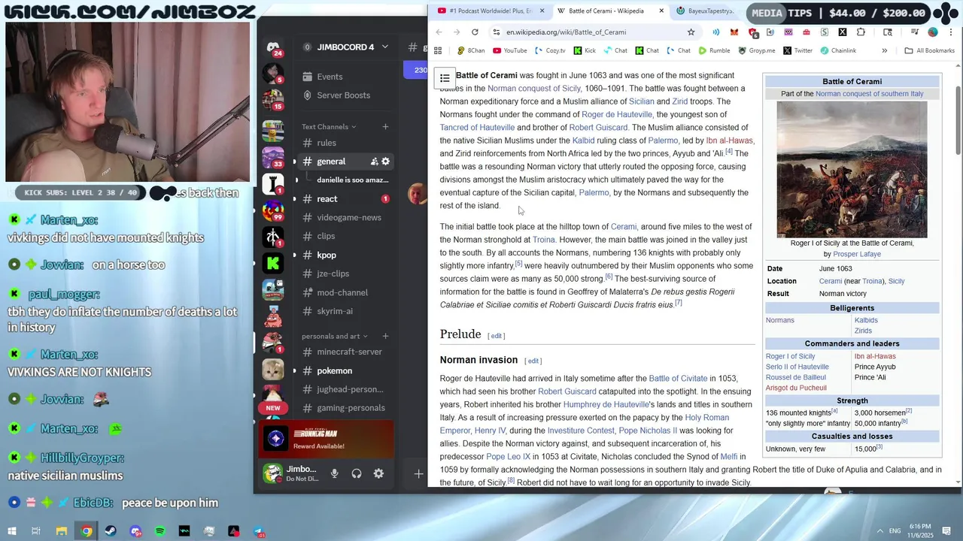Open the Groyp.me bookmark
Viewport: 963px width, 541px height.
click(756, 50)
